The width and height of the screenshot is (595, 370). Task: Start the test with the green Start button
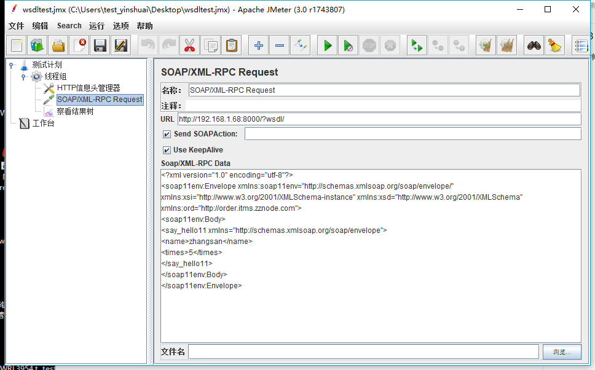[327, 45]
